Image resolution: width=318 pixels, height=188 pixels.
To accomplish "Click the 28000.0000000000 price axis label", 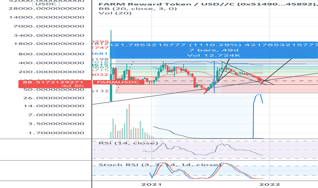I will point(46,9).
